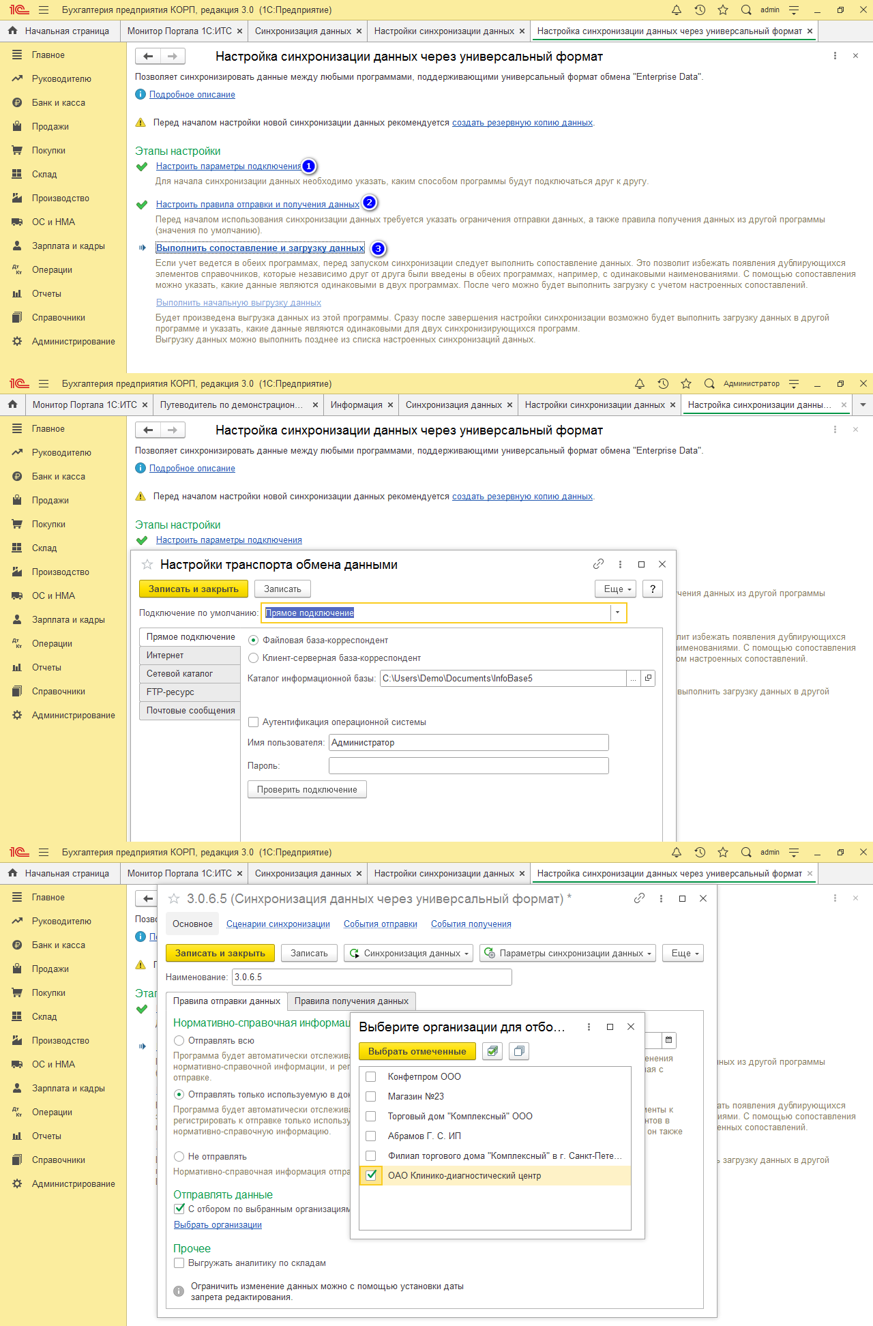Viewport: 873px width, 1326px height.
Task: Focus Пароль input field
Action: pos(469,766)
